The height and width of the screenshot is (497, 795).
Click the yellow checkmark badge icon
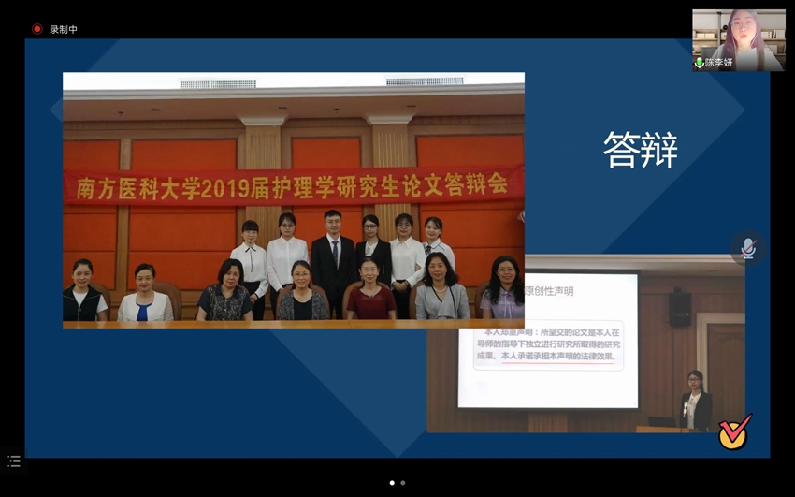click(734, 431)
